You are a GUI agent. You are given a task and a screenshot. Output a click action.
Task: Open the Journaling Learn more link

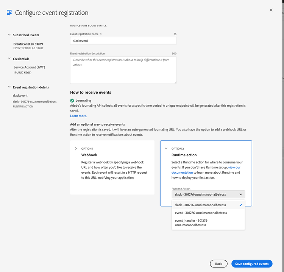point(78,116)
